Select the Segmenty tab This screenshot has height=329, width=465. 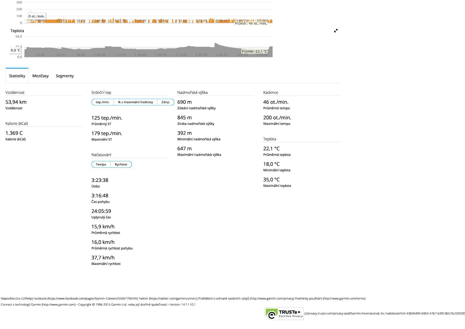coord(65,76)
